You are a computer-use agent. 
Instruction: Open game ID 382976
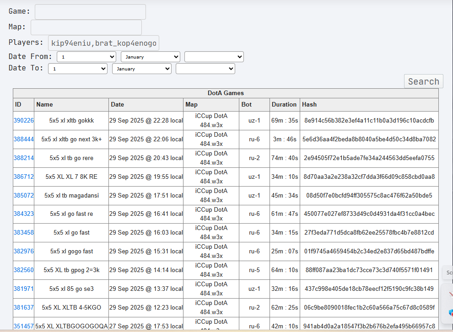(x=23, y=252)
